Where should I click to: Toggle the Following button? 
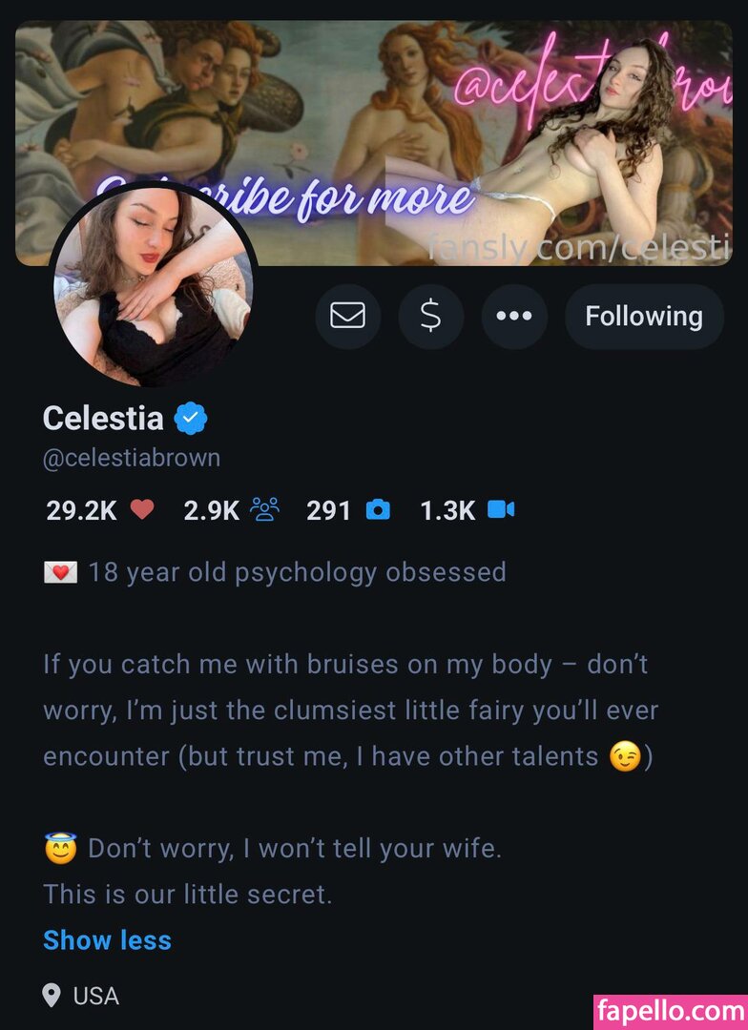(x=644, y=316)
